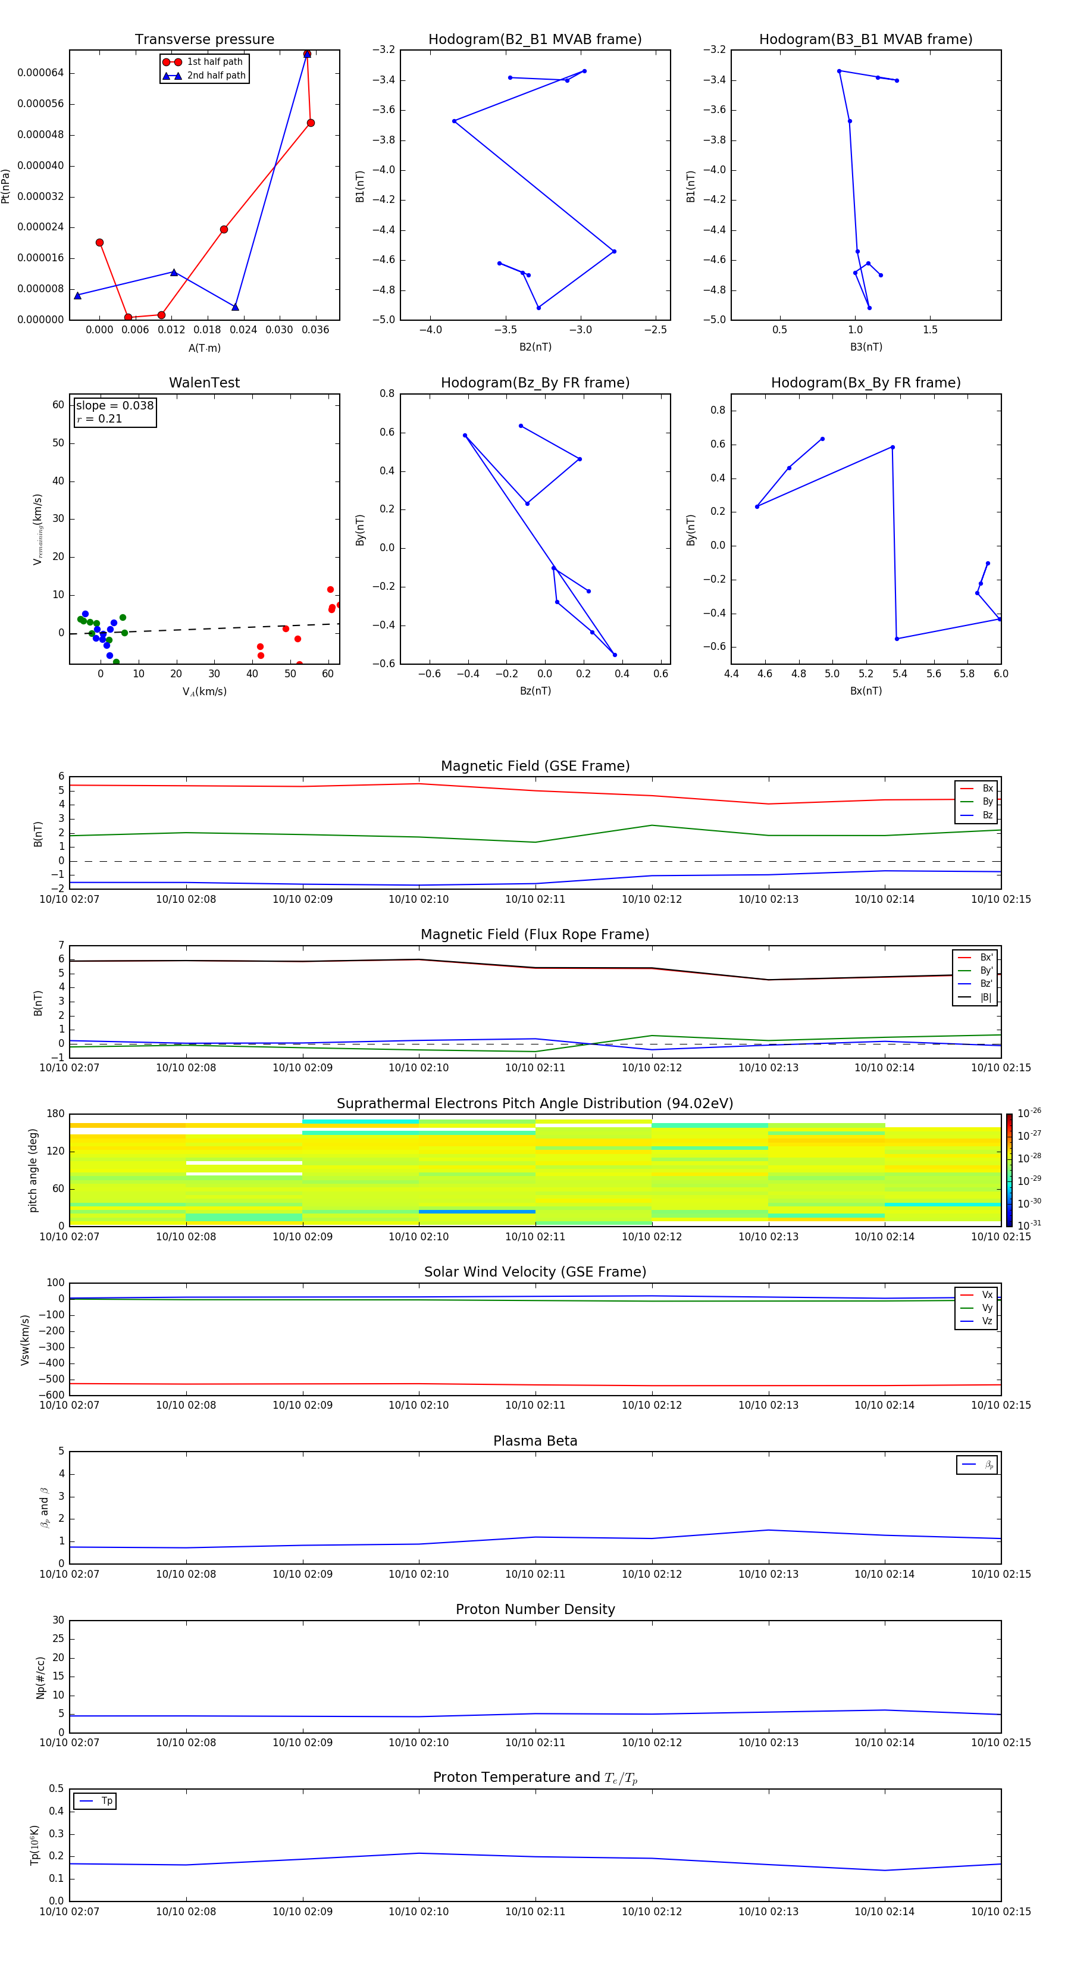Screen dimensions: 1071x1964
Task: Click the 'Vy' legend entry
Action: (976, 1308)
